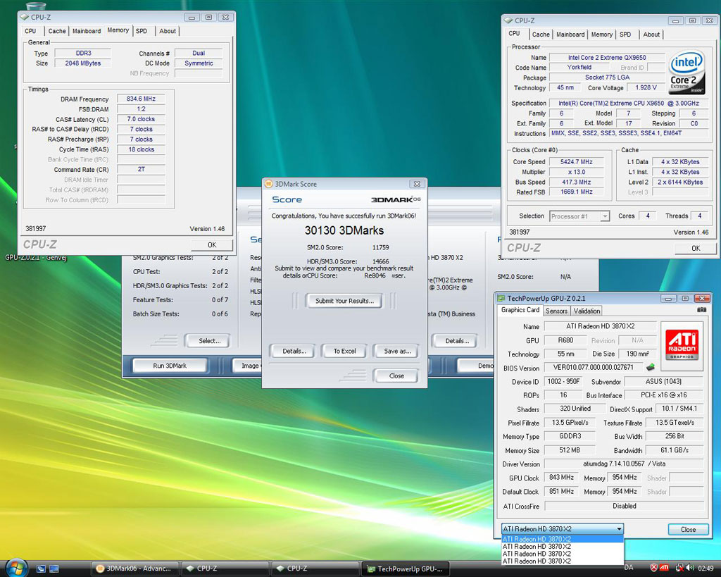Choose the highlighted Radeon HD 3870 X2 list entry
721x577 pixels.
point(563,539)
